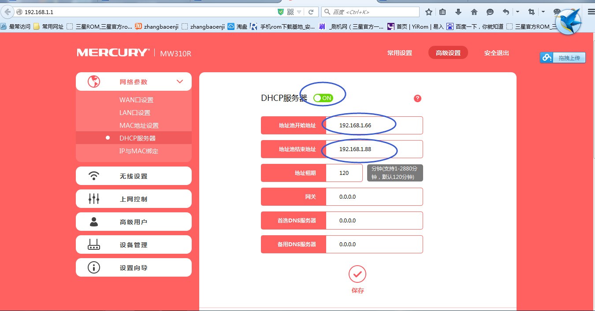Click the browser home icon
595x311 pixels.
coord(474,12)
